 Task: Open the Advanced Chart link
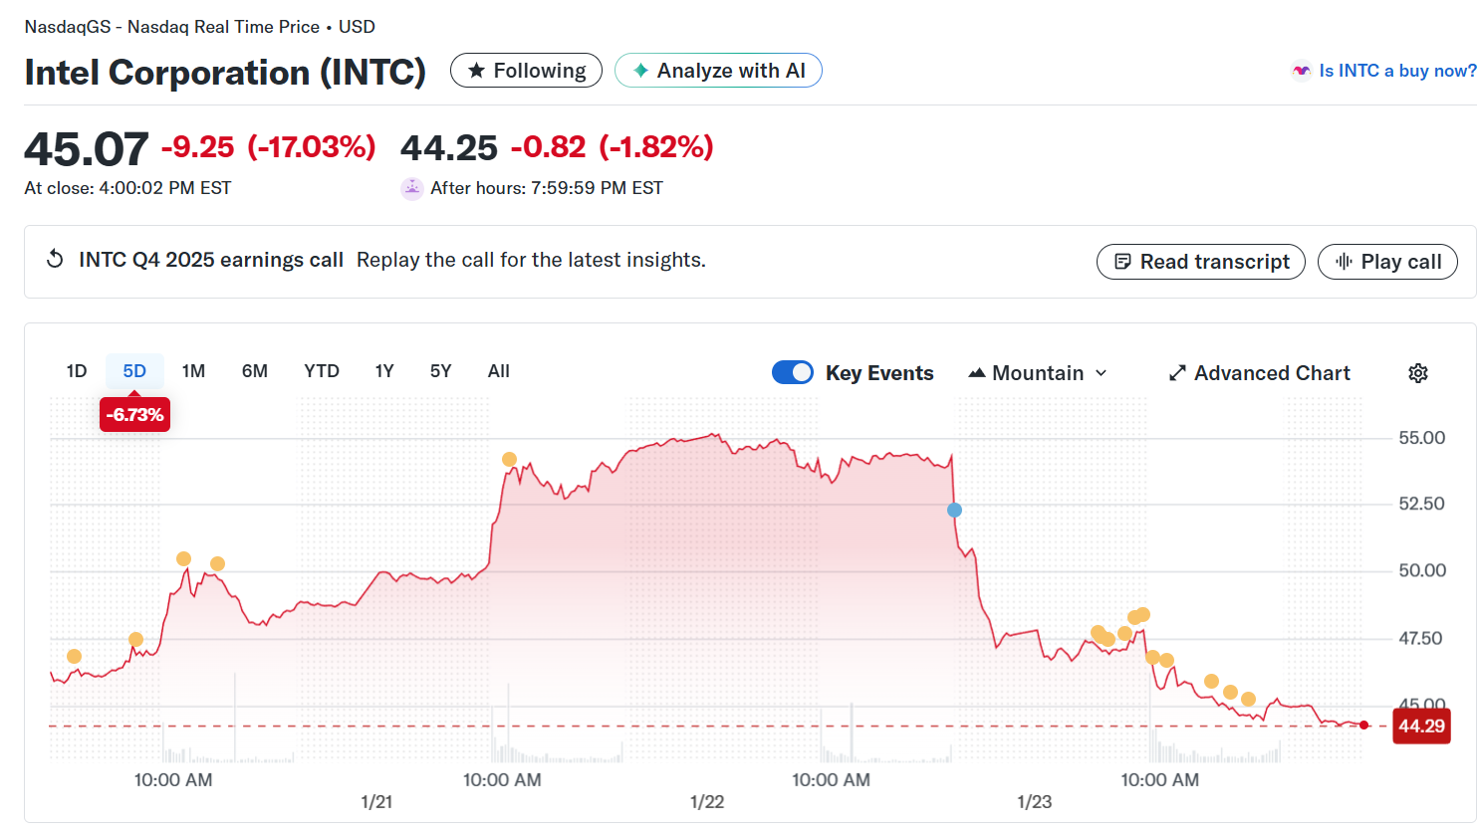1259,373
